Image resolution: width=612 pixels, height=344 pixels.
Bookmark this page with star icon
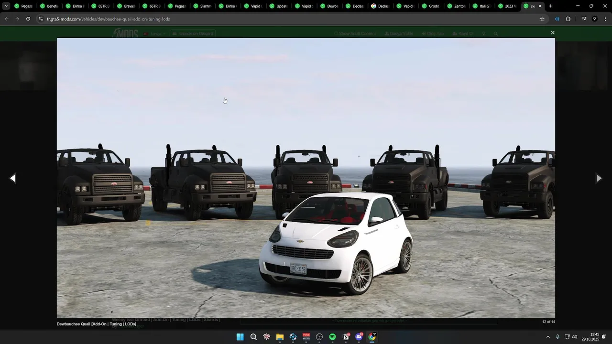tap(542, 19)
